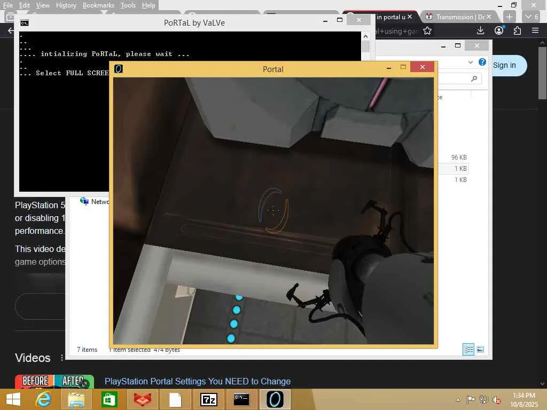Open the Windows Start button
This screenshot has height=410, width=547.
(x=13, y=399)
